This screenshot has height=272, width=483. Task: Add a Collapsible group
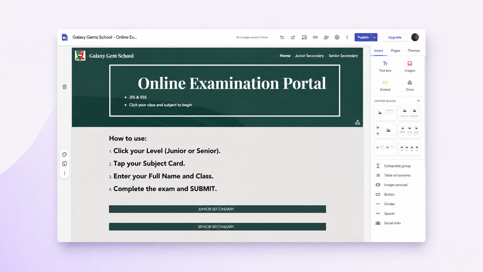[397, 166]
